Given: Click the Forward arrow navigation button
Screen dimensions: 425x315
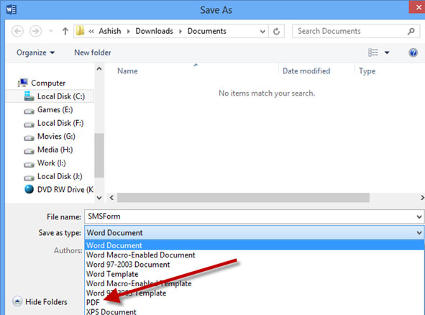Looking at the screenshot, I should pos(36,31).
